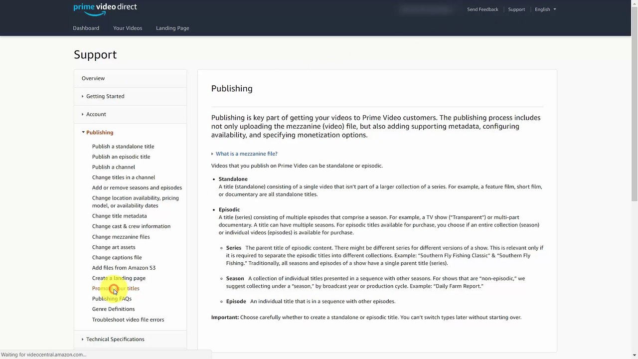Expand the Getting Started section
638x359 pixels.
coord(105,96)
